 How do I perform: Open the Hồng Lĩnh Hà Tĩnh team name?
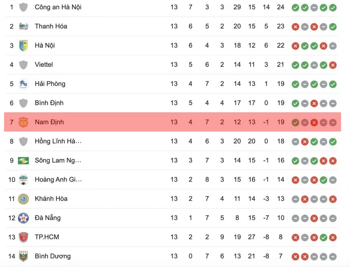pyautogui.click(x=58, y=141)
